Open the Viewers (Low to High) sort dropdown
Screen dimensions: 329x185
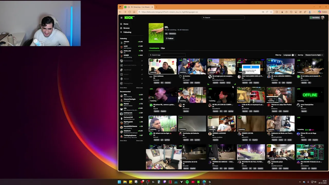tap(314, 55)
